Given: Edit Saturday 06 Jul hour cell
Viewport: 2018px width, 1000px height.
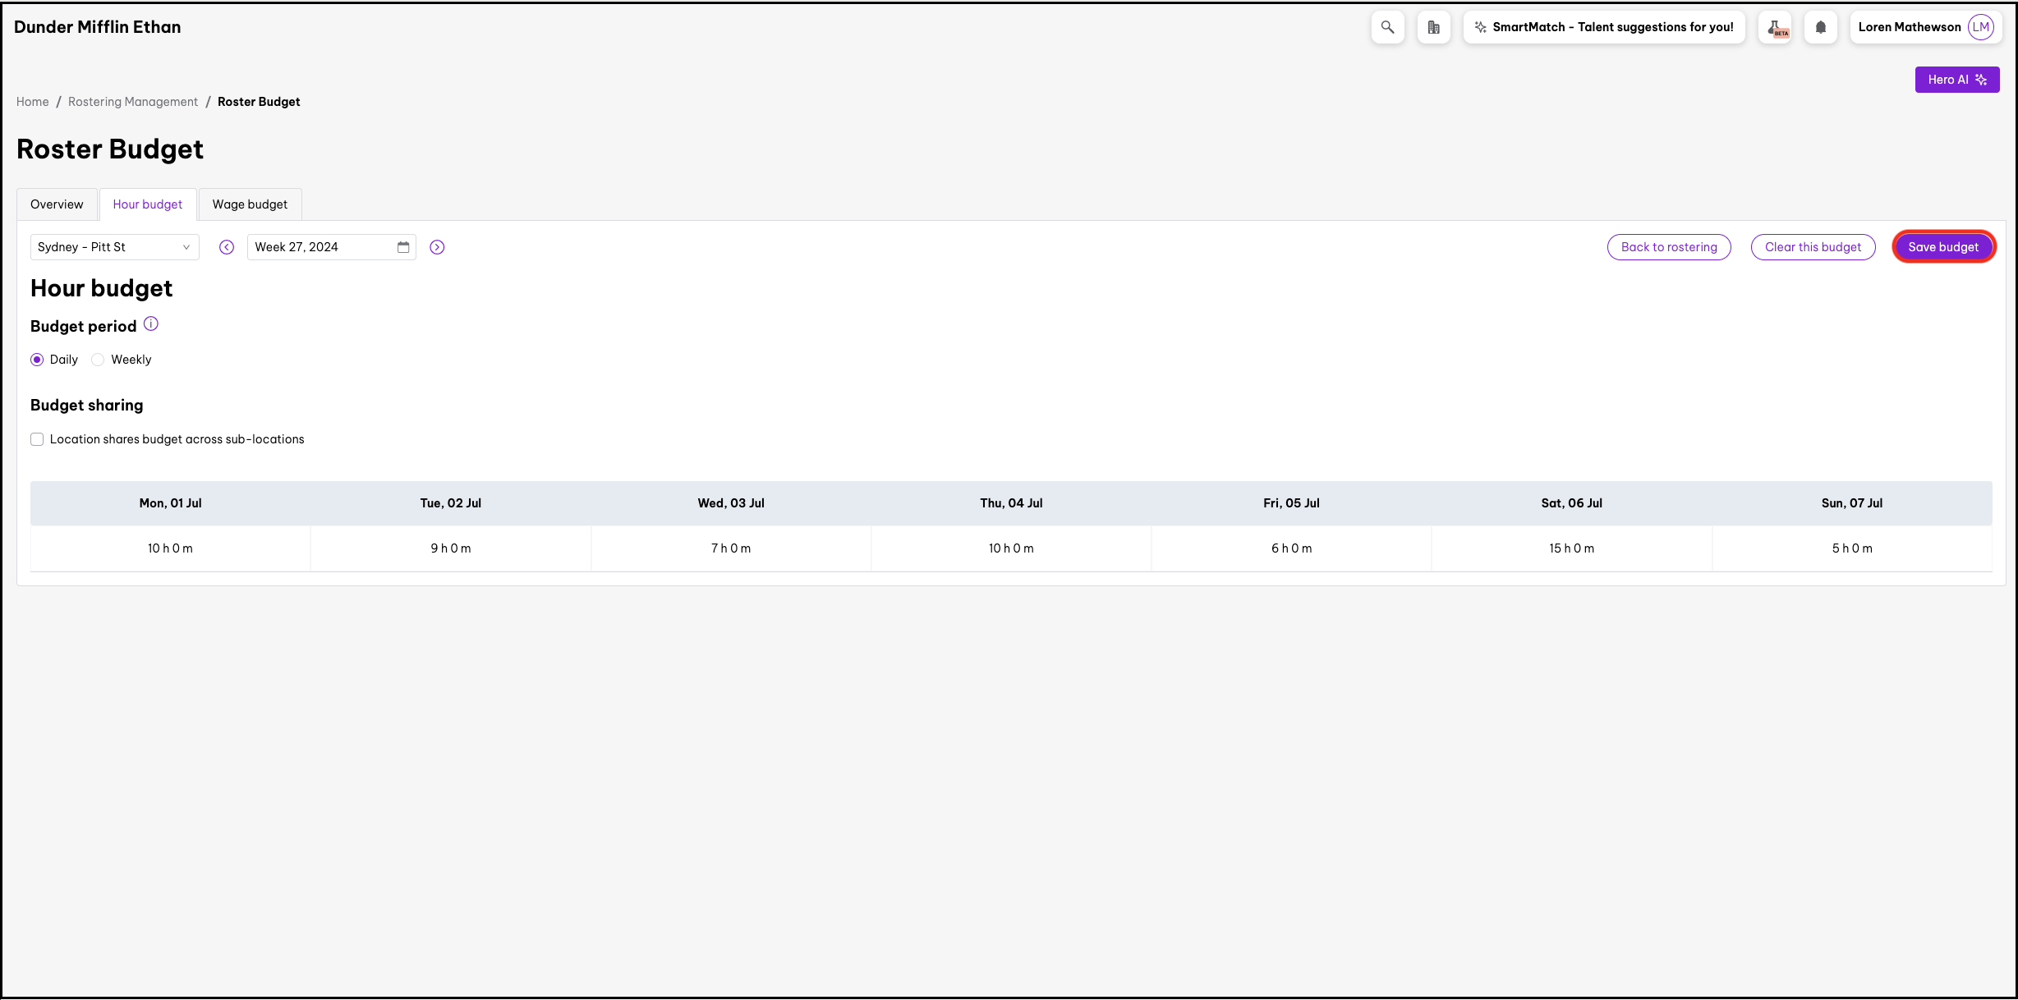Looking at the screenshot, I should click(x=1571, y=548).
